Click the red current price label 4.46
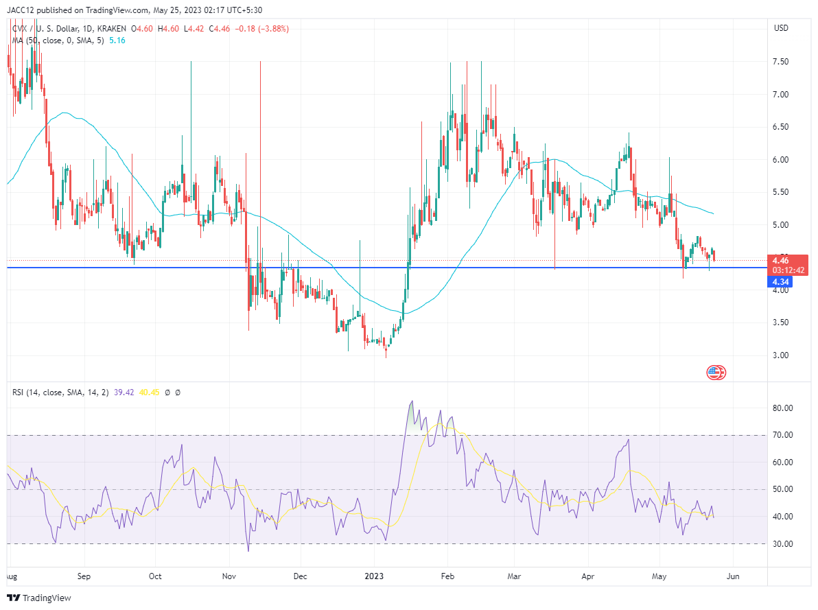The image size is (818, 610). pos(780,260)
